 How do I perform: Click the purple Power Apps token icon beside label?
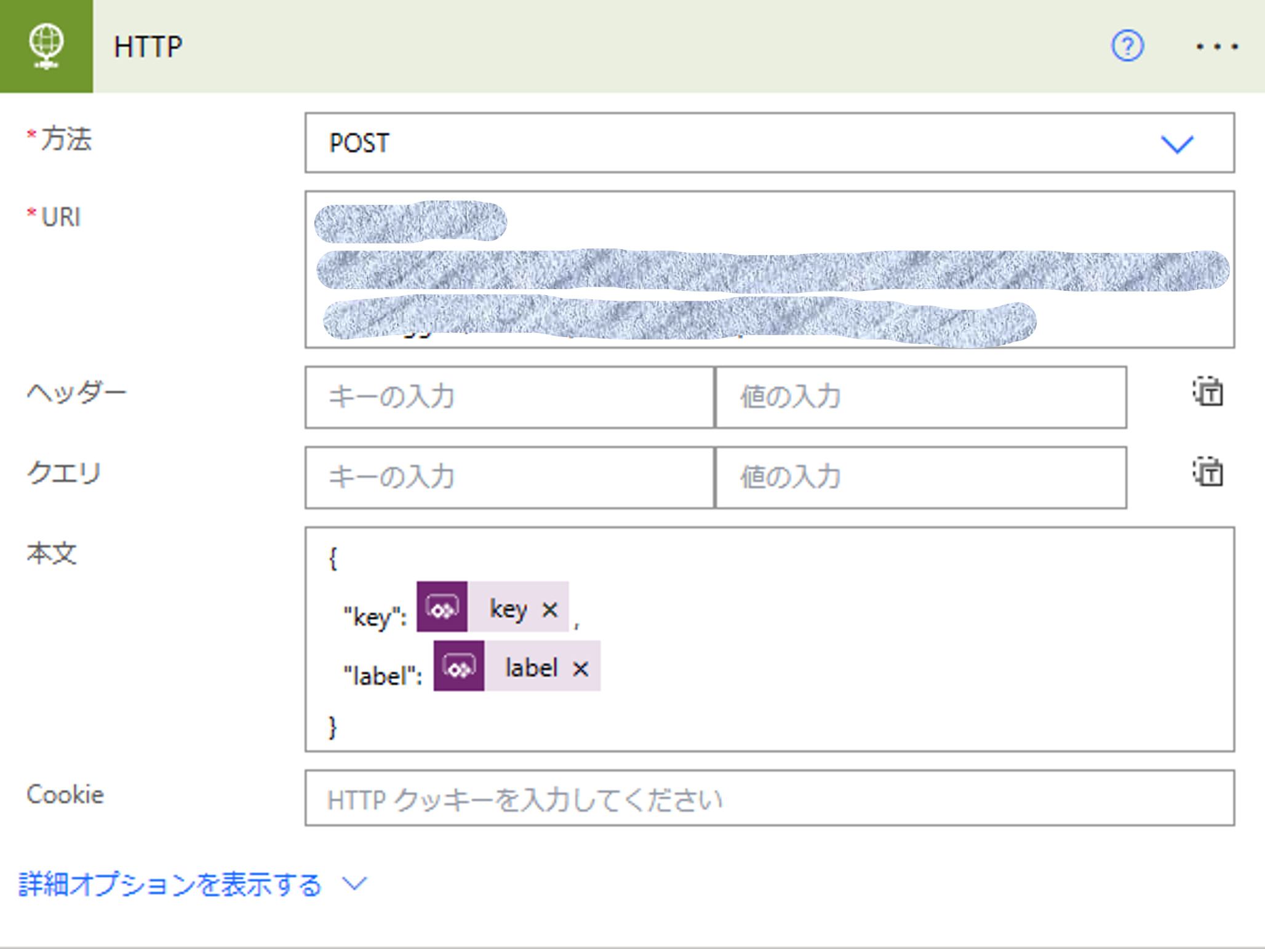458,667
